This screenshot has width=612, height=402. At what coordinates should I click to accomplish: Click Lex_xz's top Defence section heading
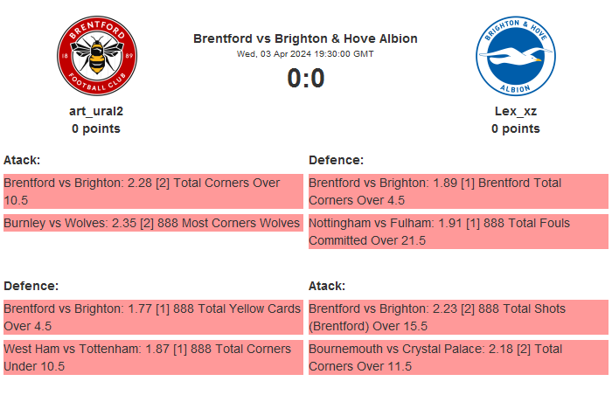(x=336, y=160)
